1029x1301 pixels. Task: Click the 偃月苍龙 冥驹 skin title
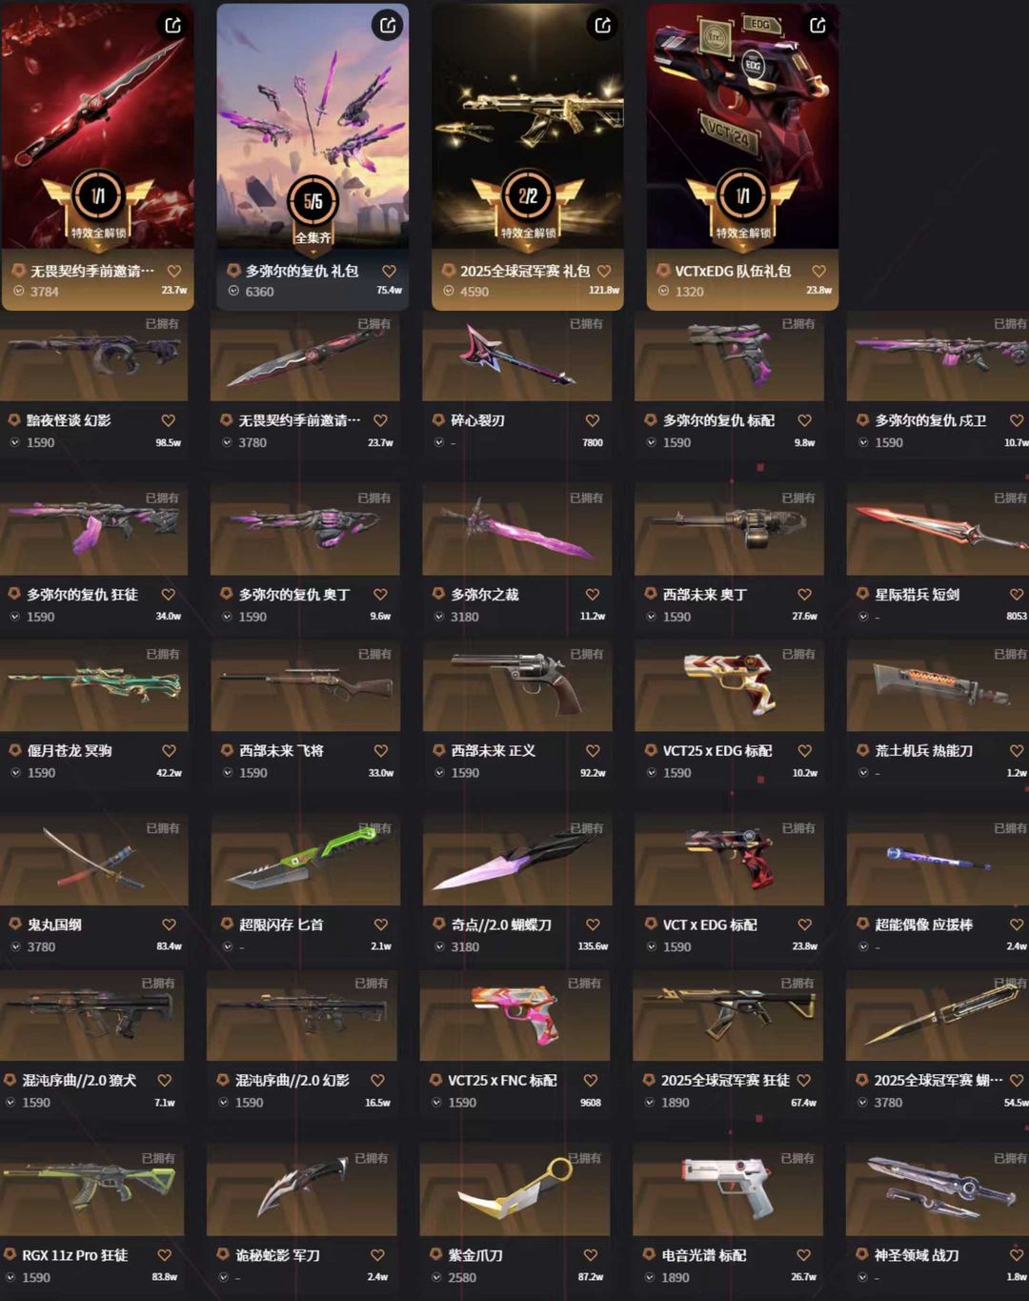click(70, 751)
